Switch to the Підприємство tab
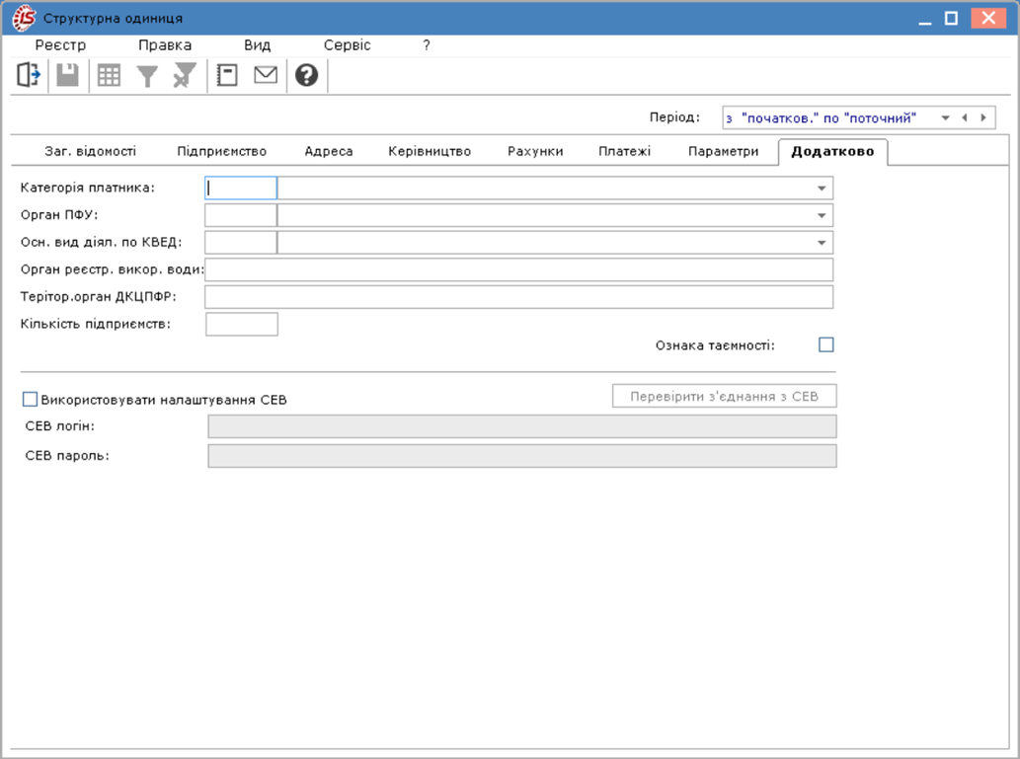Viewport: 1020px width, 759px height. tap(222, 152)
